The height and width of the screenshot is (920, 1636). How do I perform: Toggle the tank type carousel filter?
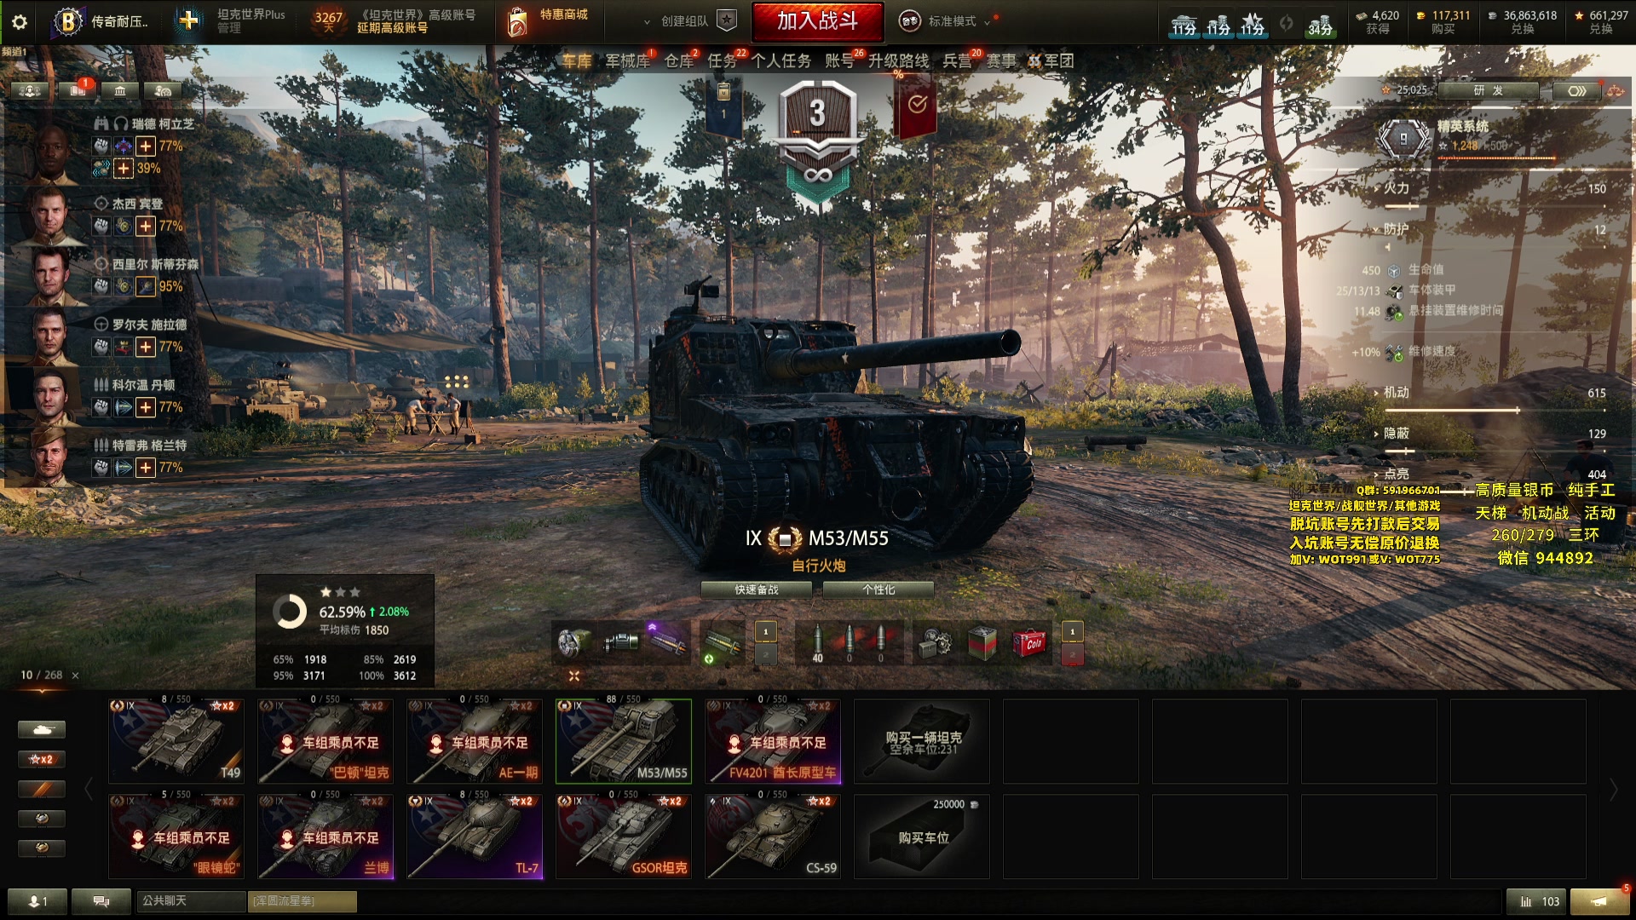[42, 729]
